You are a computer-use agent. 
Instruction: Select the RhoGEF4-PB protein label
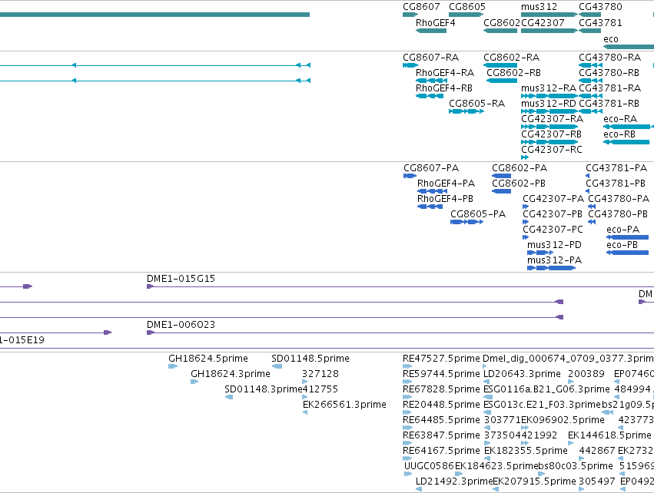[x=446, y=199]
